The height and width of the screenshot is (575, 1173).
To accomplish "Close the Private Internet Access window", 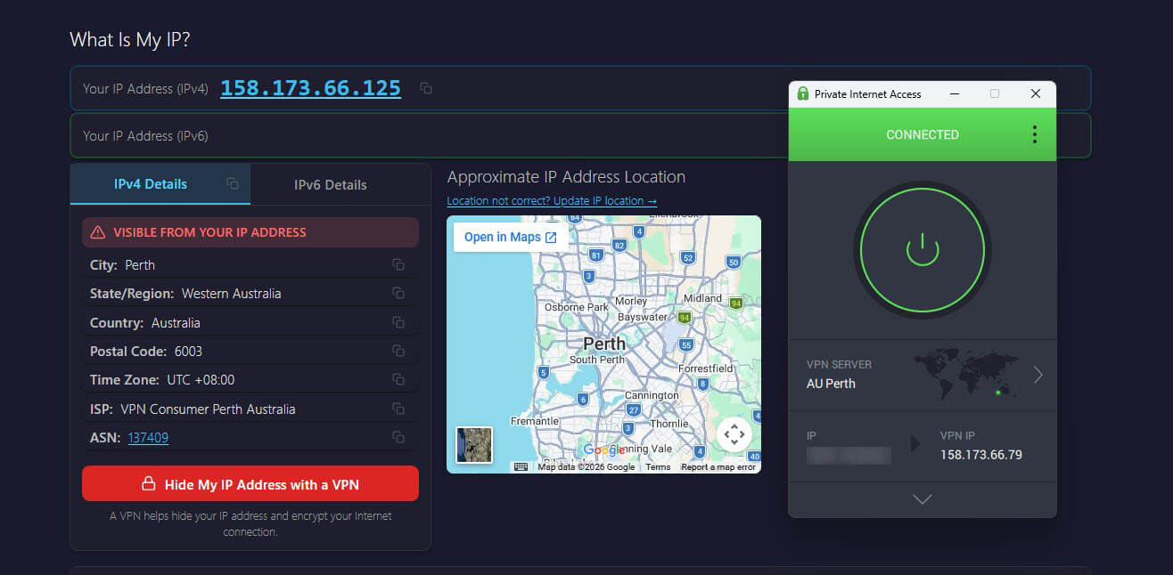I will (x=1036, y=93).
